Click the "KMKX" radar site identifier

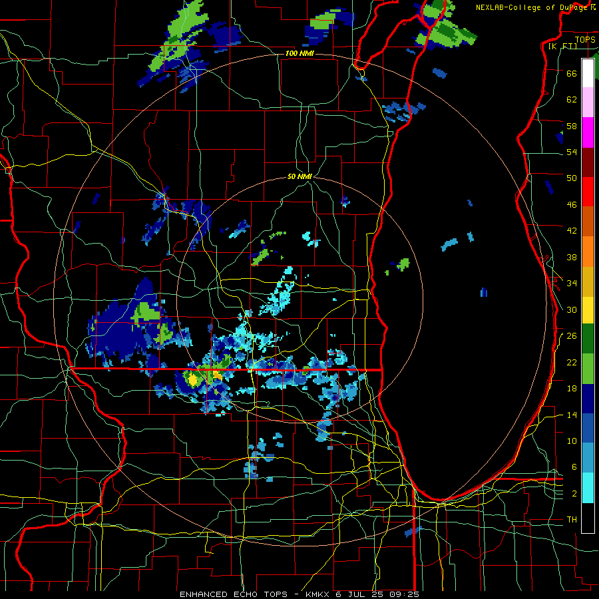pyautogui.click(x=317, y=594)
